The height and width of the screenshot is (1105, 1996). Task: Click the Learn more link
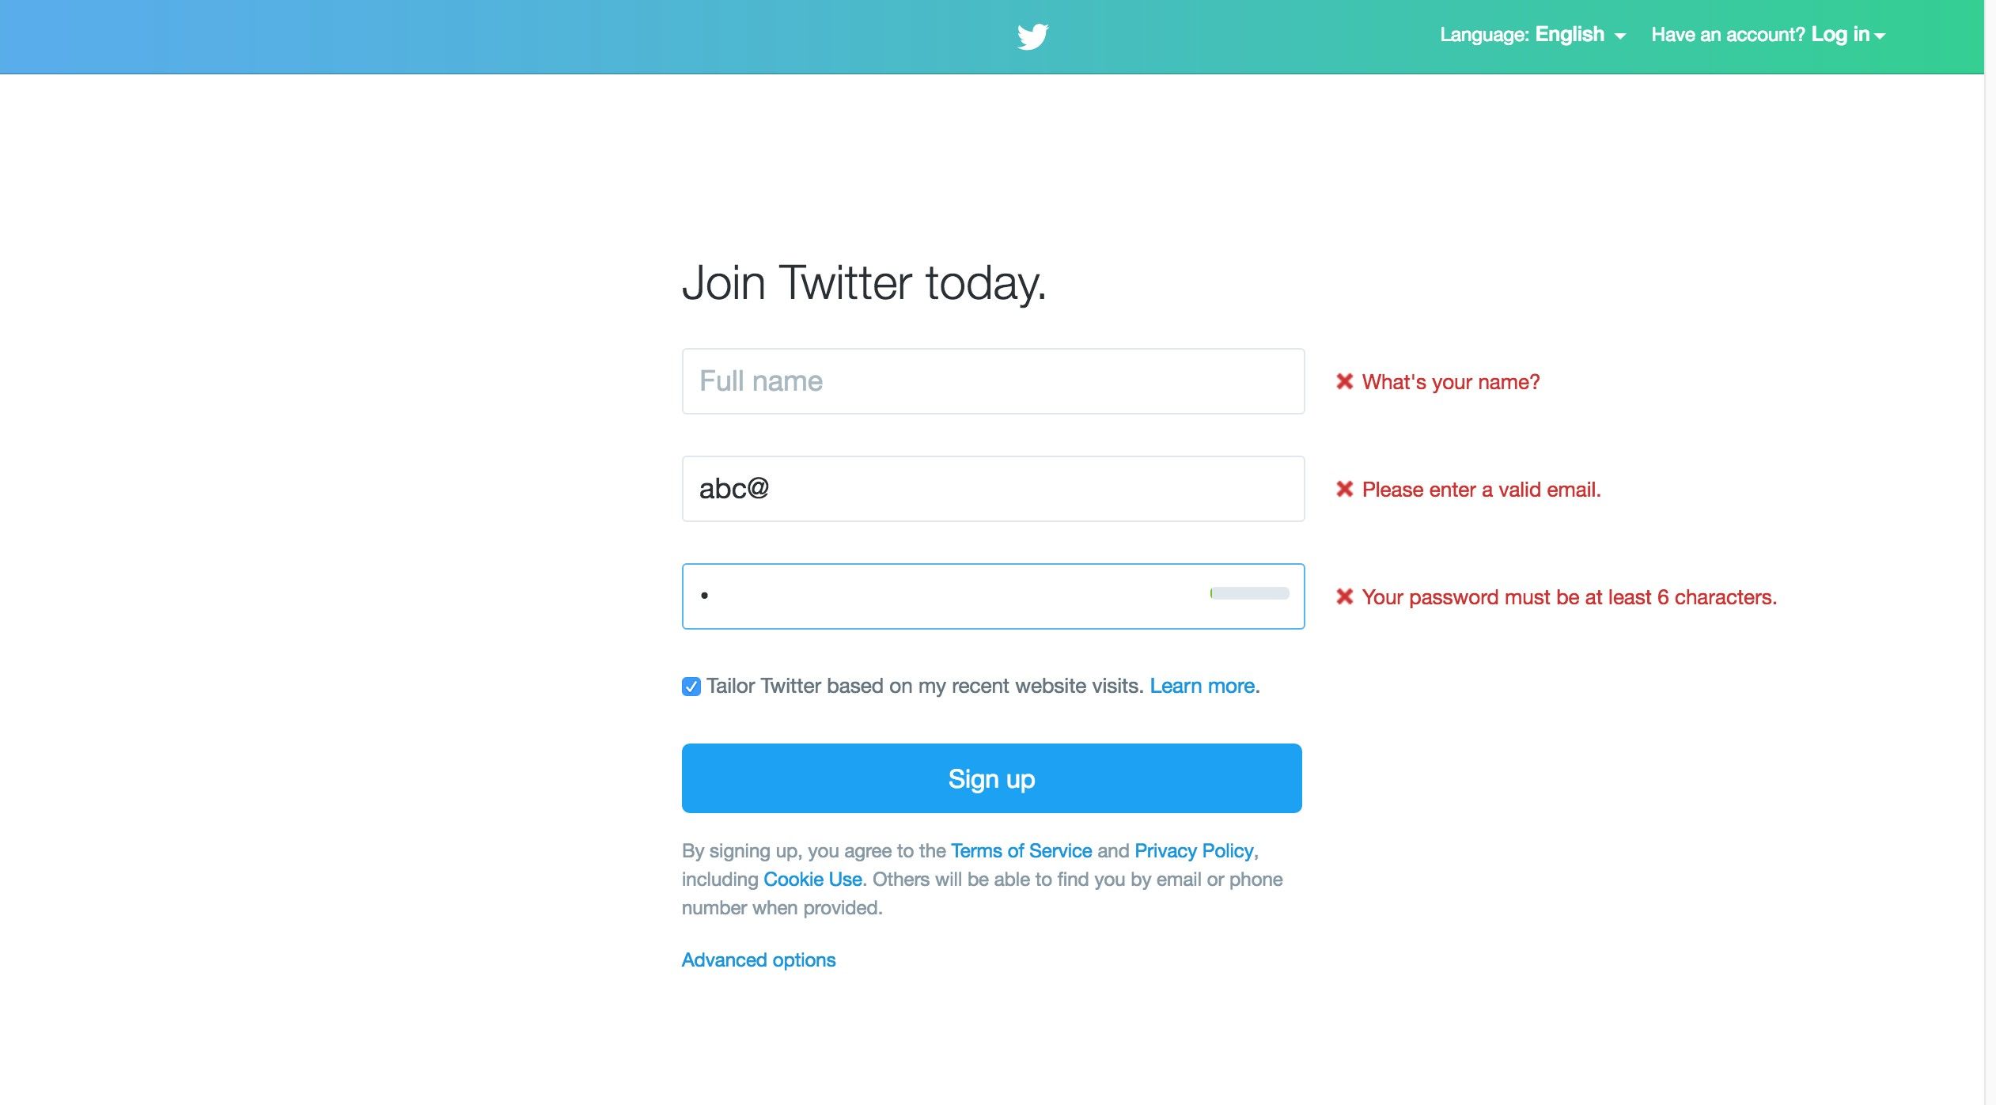(1202, 684)
